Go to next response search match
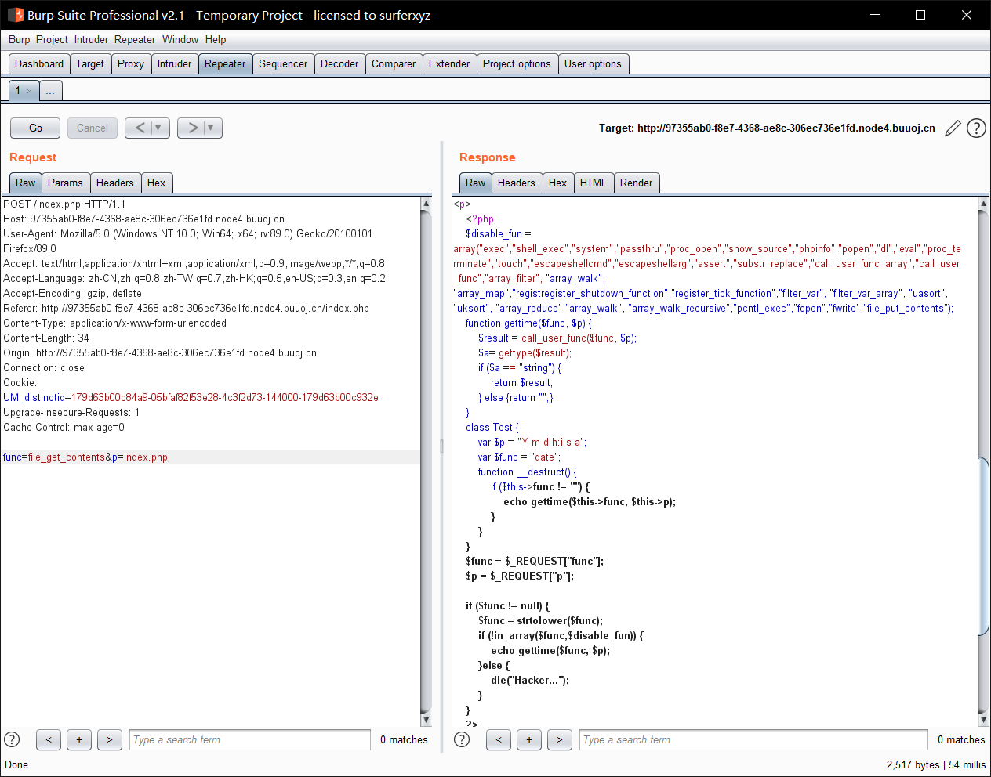Image resolution: width=991 pixels, height=777 pixels. [560, 739]
